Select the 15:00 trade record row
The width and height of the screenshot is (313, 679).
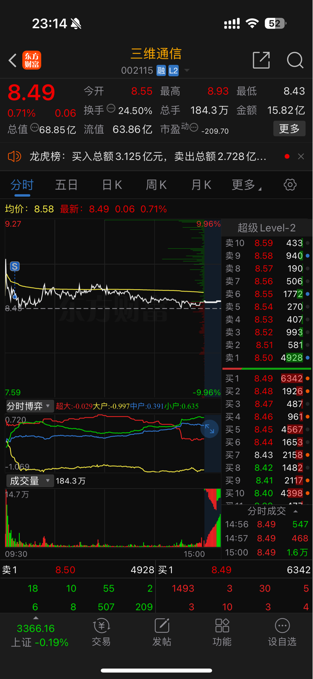click(267, 552)
